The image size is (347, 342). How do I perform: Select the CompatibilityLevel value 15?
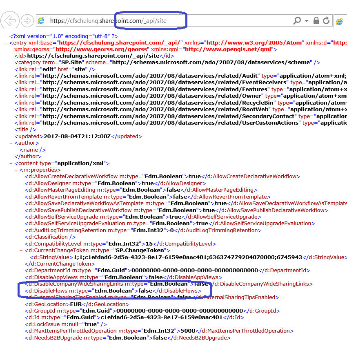[149, 244]
